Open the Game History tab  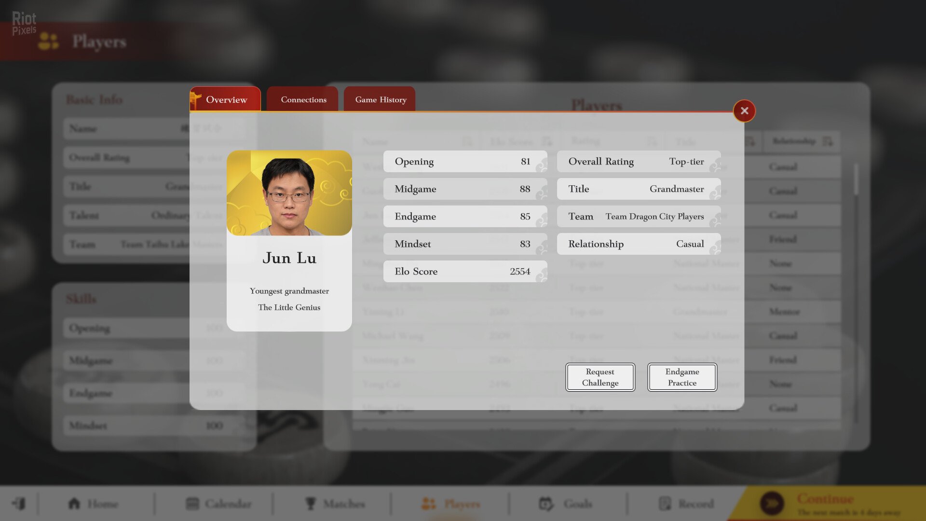[x=379, y=99]
